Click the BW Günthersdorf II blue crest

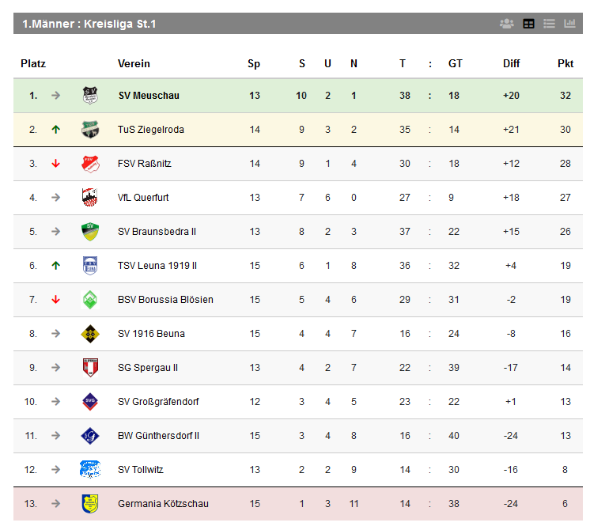pos(90,436)
